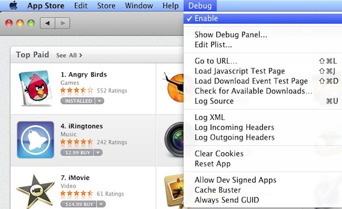This screenshot has width=342, height=209.
Task: Open the Games category under Angry Birds
Action: tap(70, 83)
